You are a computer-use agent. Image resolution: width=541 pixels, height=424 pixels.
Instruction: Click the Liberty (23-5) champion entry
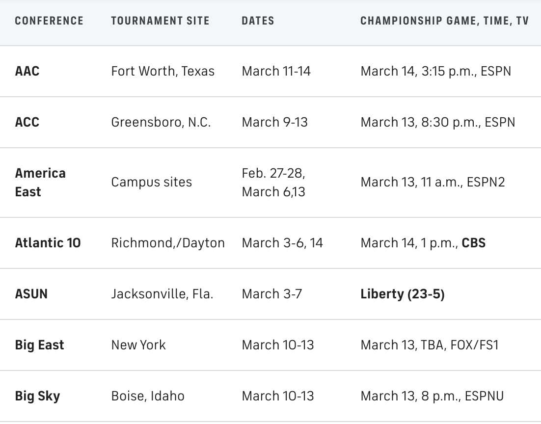pos(403,294)
